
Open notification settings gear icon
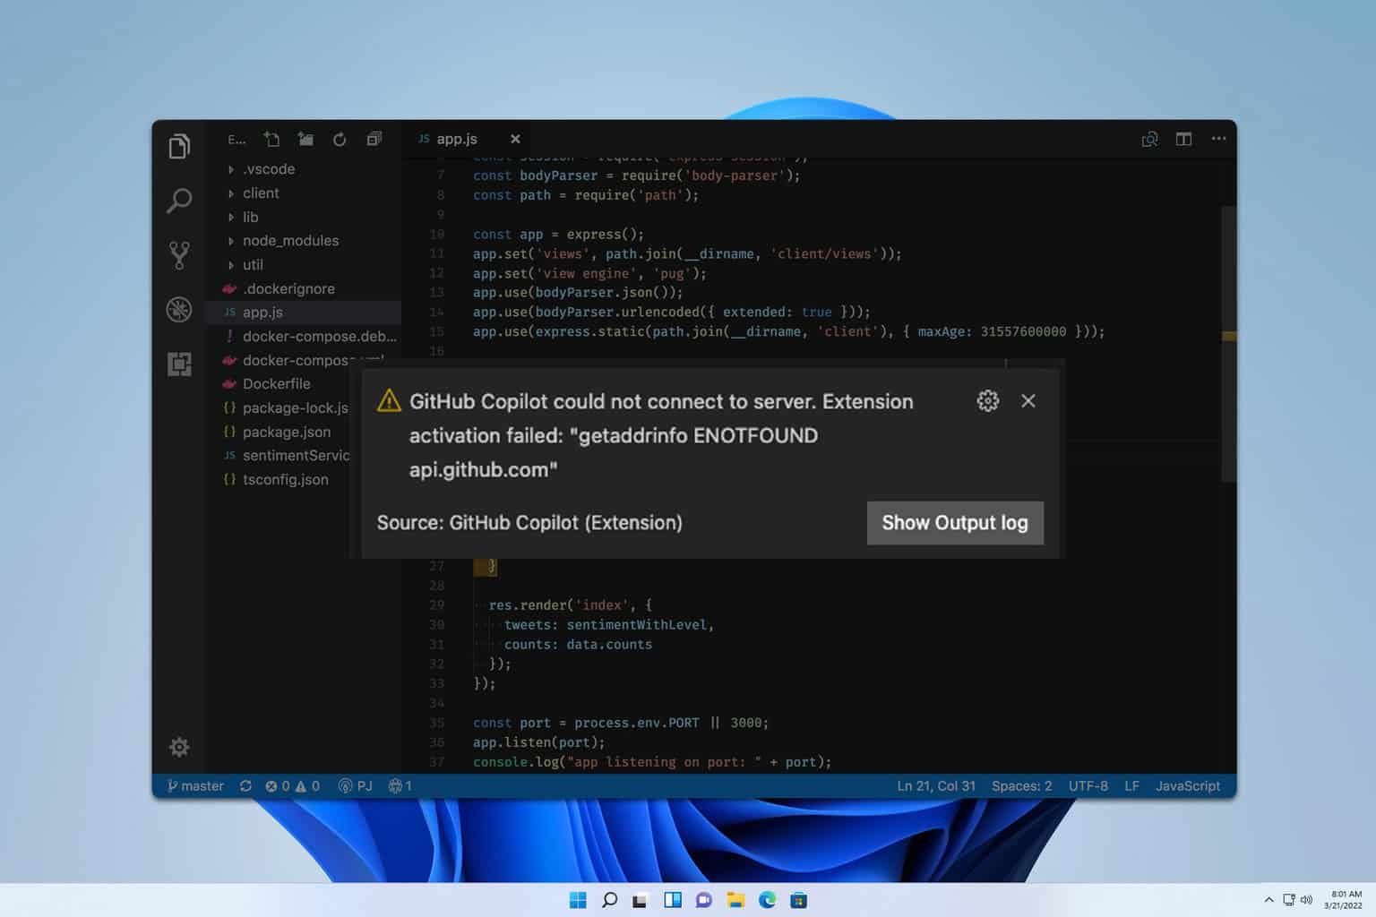point(987,400)
